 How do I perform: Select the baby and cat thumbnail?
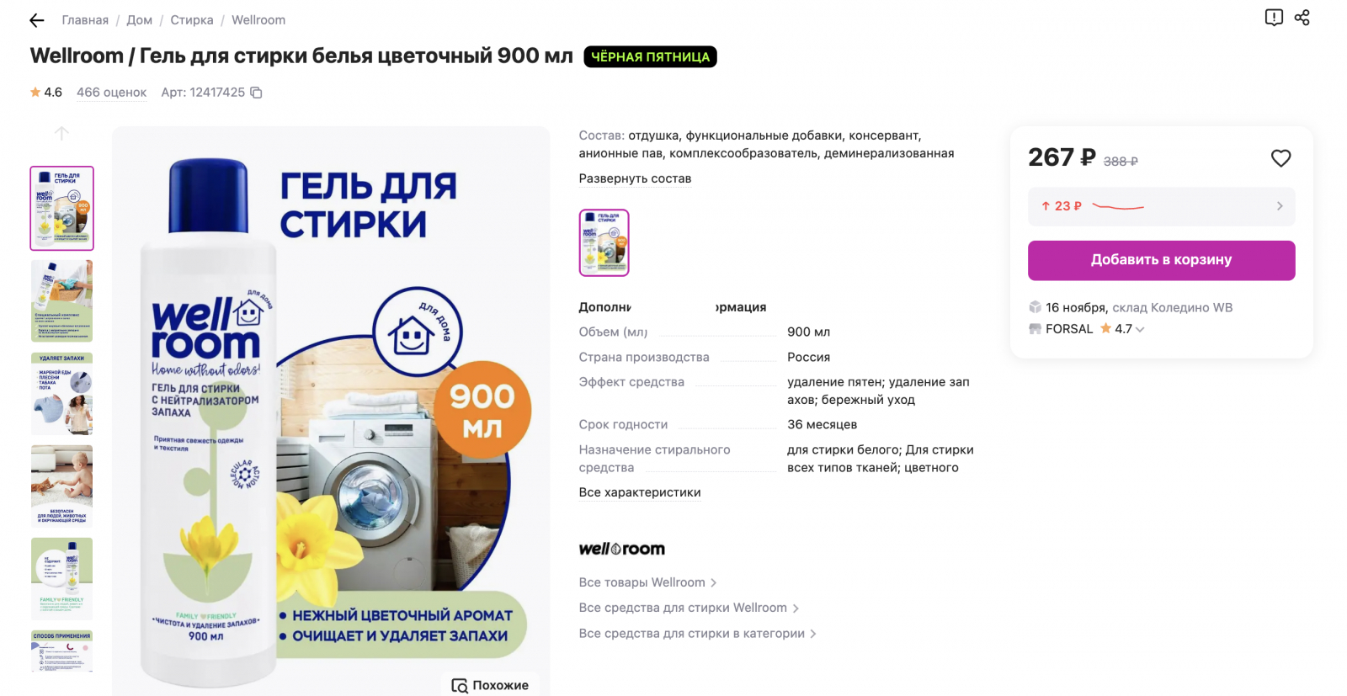click(61, 486)
